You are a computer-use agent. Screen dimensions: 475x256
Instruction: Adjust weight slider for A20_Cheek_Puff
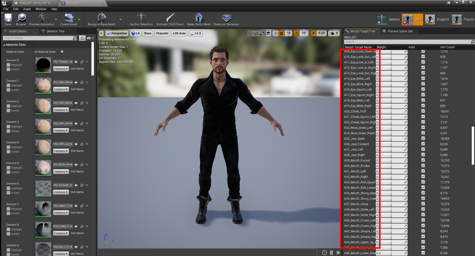[x=391, y=111]
